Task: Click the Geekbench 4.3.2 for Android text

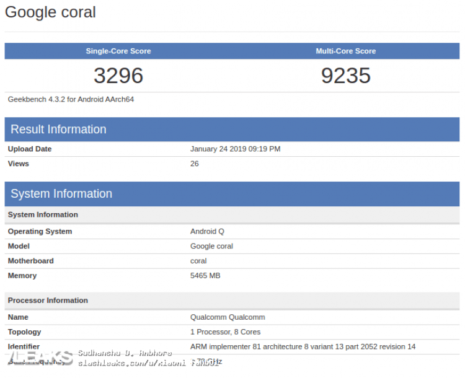Action: 71,99
